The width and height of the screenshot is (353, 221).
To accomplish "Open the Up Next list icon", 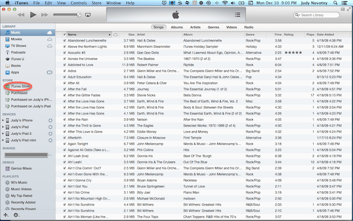I will tap(237, 15).
